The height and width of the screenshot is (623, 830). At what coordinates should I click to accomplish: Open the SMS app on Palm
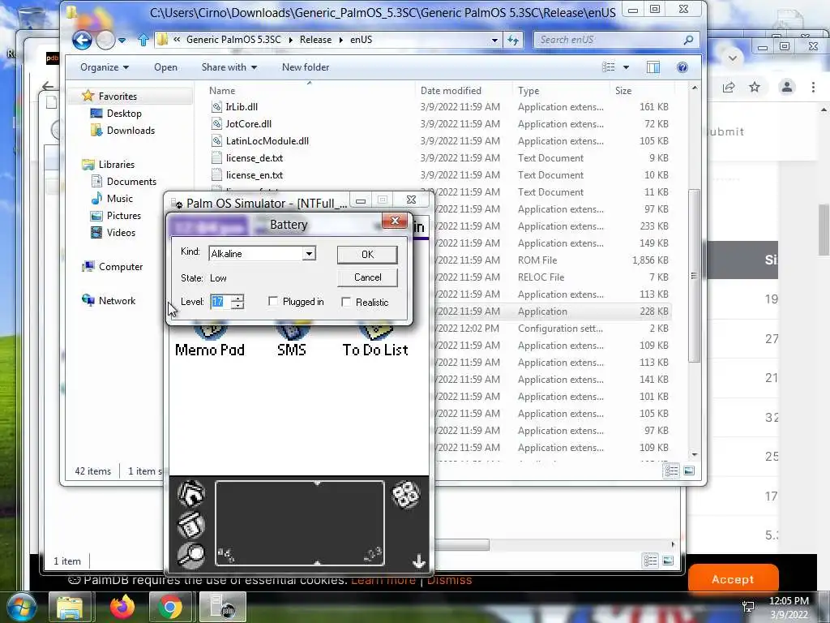[292, 342]
